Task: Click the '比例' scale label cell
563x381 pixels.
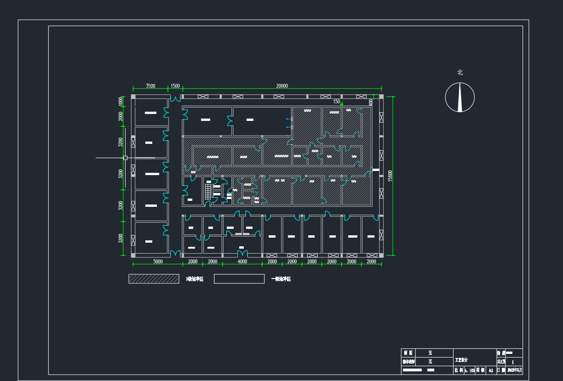Action: pyautogui.click(x=459, y=370)
